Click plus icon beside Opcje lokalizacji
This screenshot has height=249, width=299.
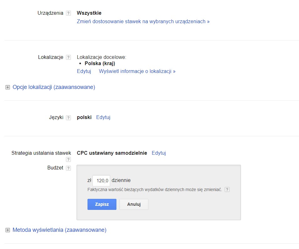(x=8, y=87)
